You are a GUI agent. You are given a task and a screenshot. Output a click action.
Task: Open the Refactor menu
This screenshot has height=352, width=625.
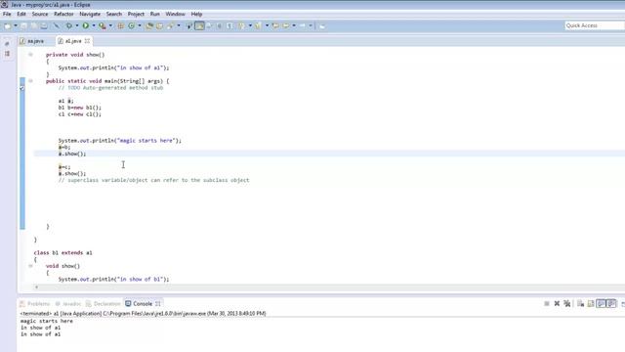(x=63, y=14)
